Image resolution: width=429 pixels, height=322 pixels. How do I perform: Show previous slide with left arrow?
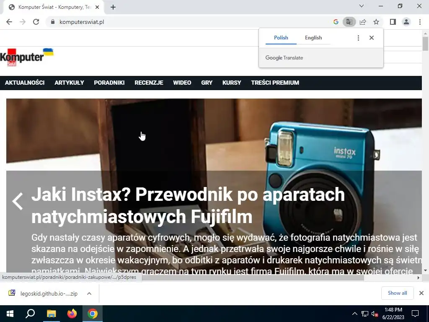(x=18, y=201)
